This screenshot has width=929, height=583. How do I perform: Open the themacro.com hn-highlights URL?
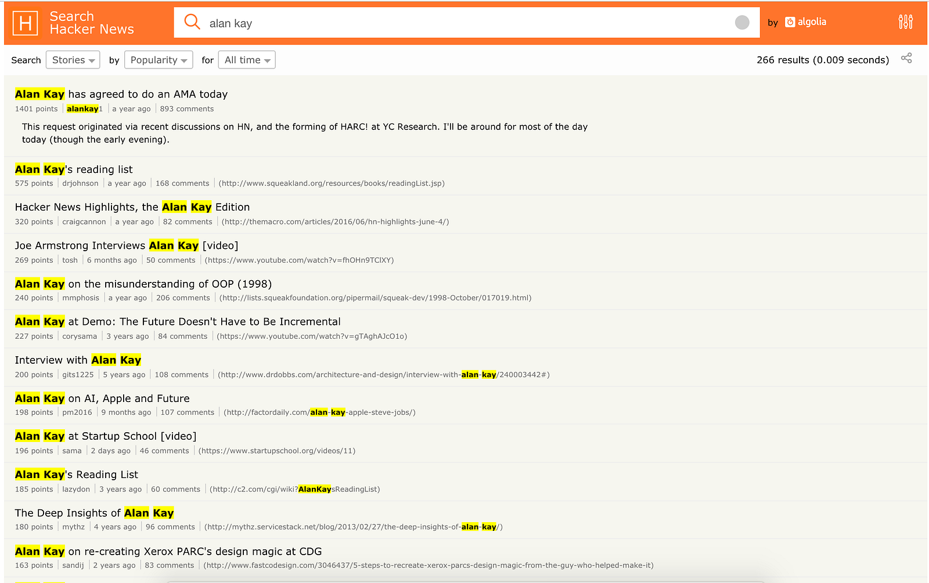pyautogui.click(x=335, y=222)
